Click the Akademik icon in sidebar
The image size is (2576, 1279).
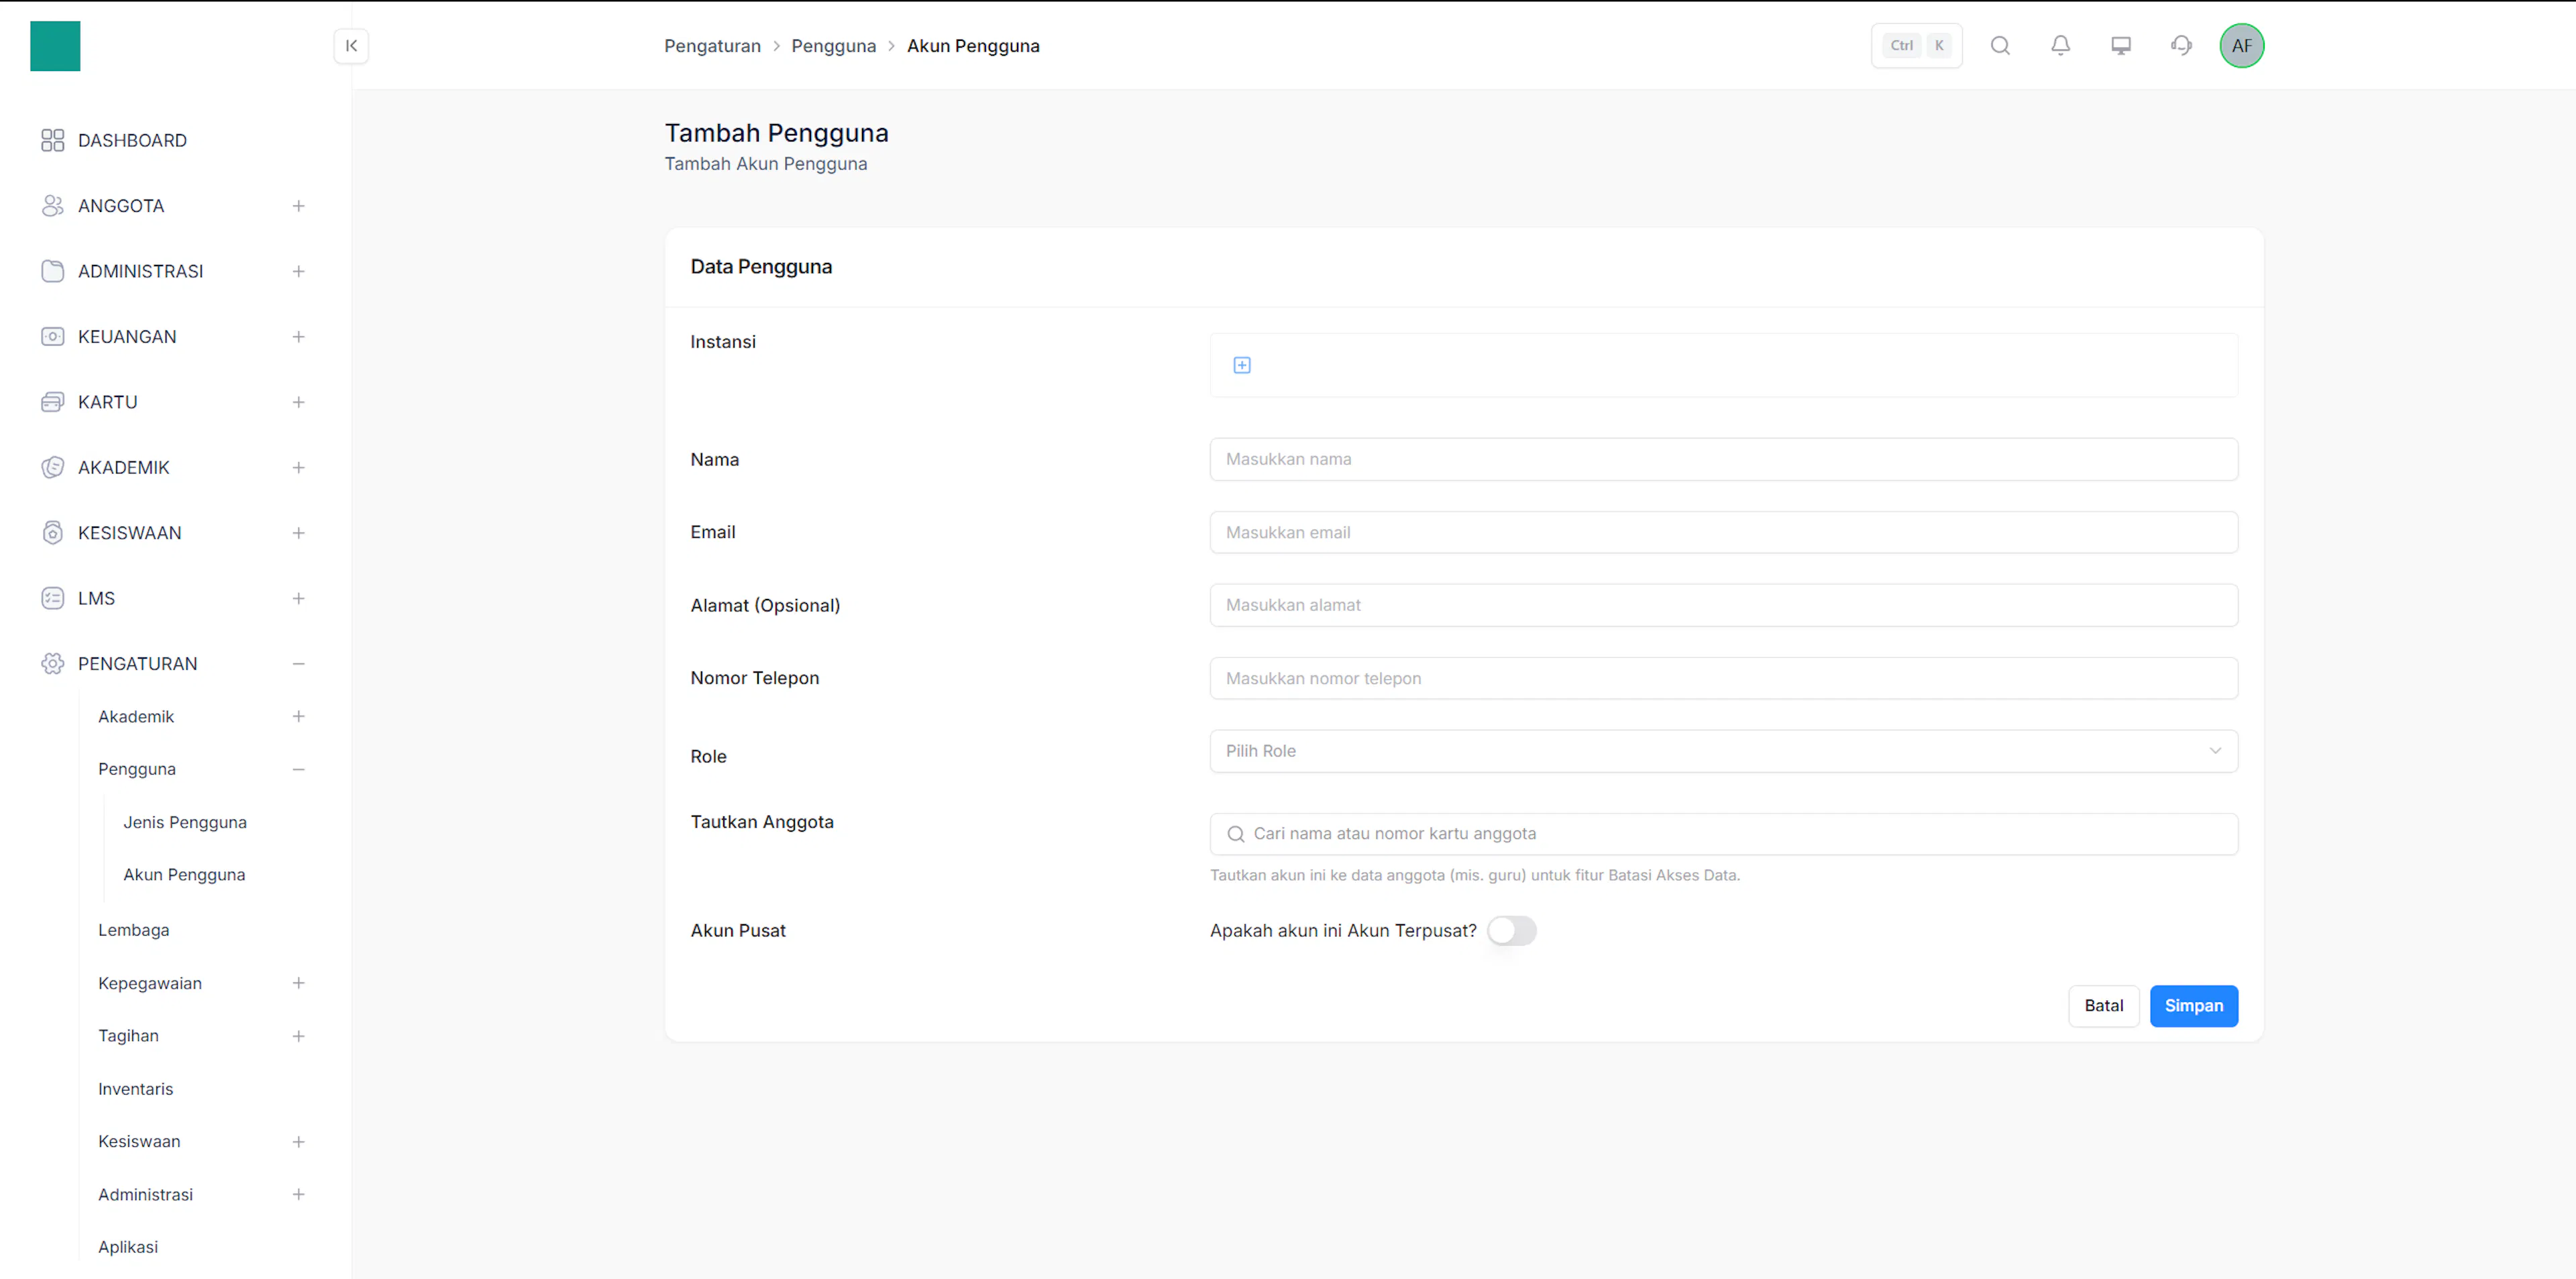[x=53, y=468]
